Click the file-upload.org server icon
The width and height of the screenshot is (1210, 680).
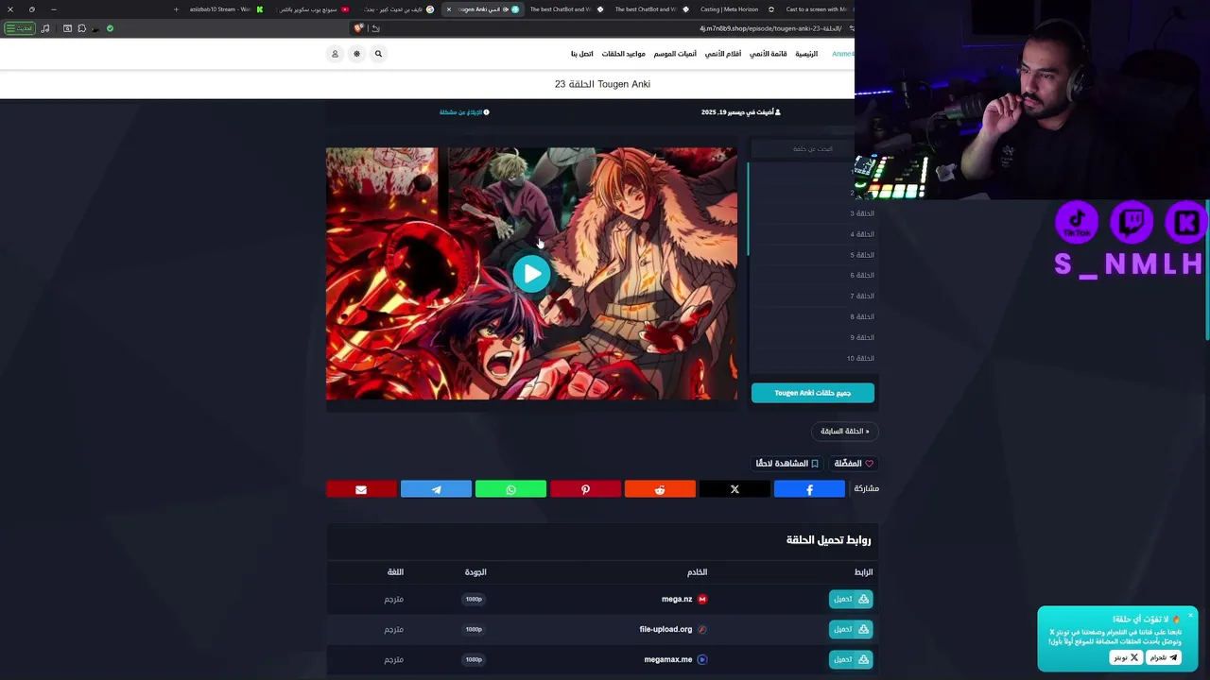[702, 629]
